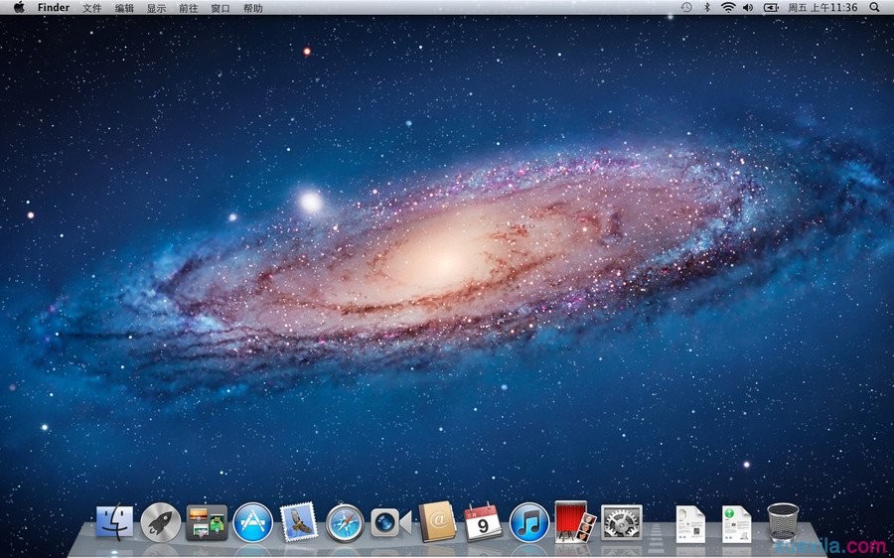The height and width of the screenshot is (558, 894).
Task: Open Finder from the Dock
Action: tap(114, 521)
